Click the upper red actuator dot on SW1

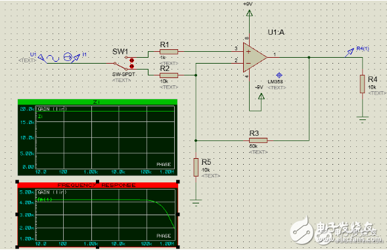[132, 60]
